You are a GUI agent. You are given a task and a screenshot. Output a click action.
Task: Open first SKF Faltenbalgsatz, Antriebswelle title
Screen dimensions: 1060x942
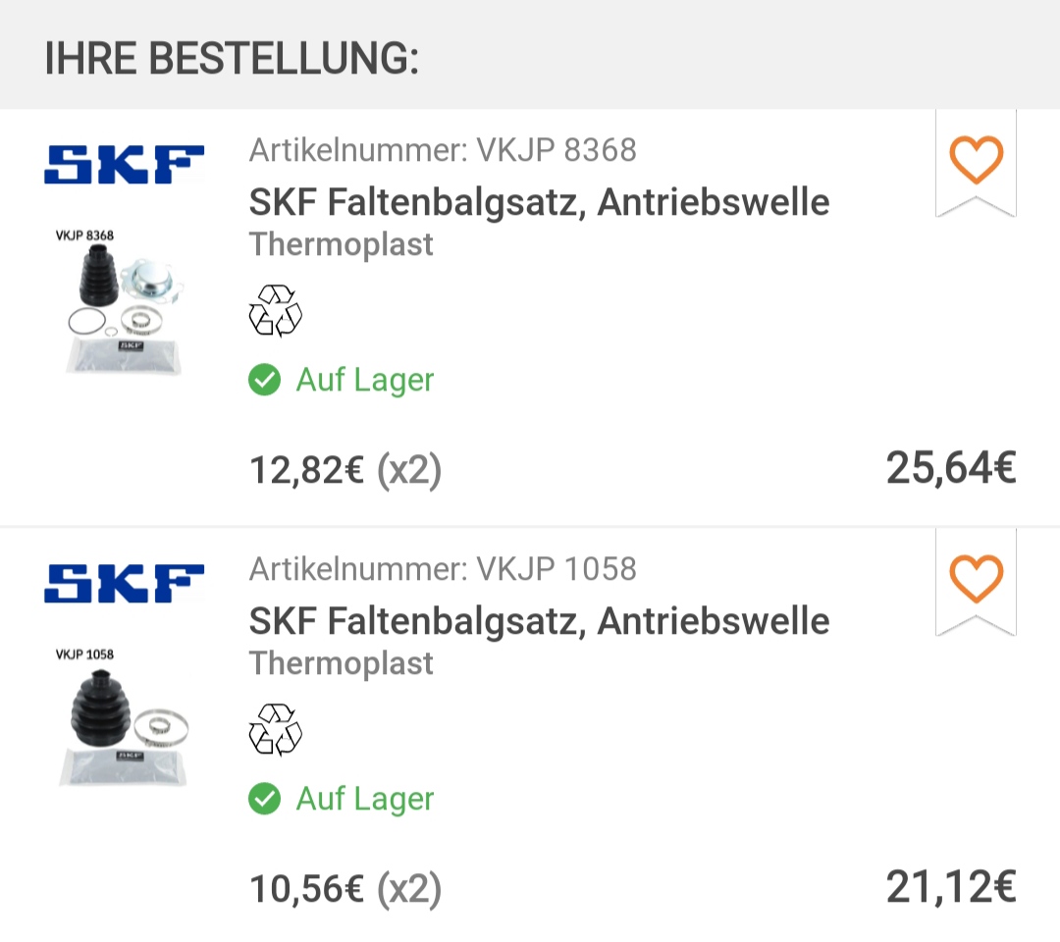point(539,202)
